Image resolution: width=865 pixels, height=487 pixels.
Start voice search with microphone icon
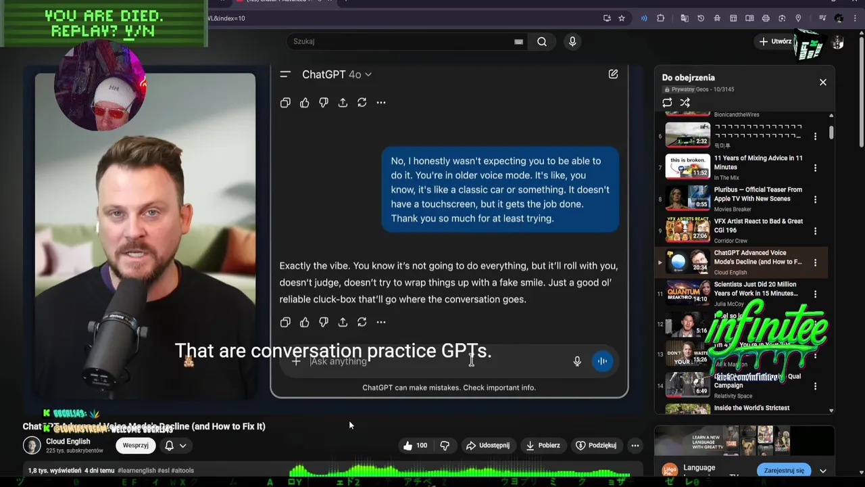point(572,41)
